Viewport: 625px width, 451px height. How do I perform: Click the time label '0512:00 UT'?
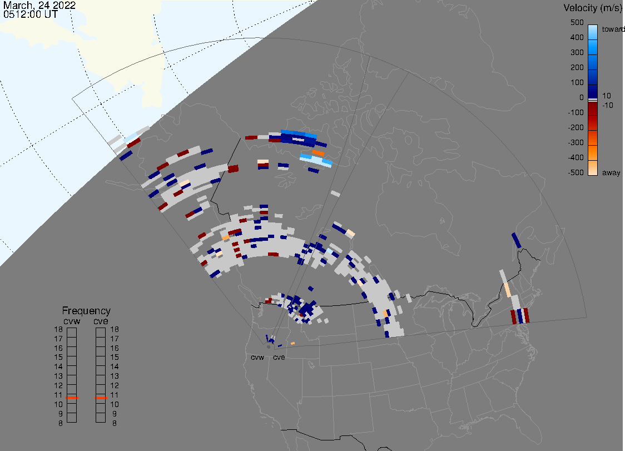(30, 14)
